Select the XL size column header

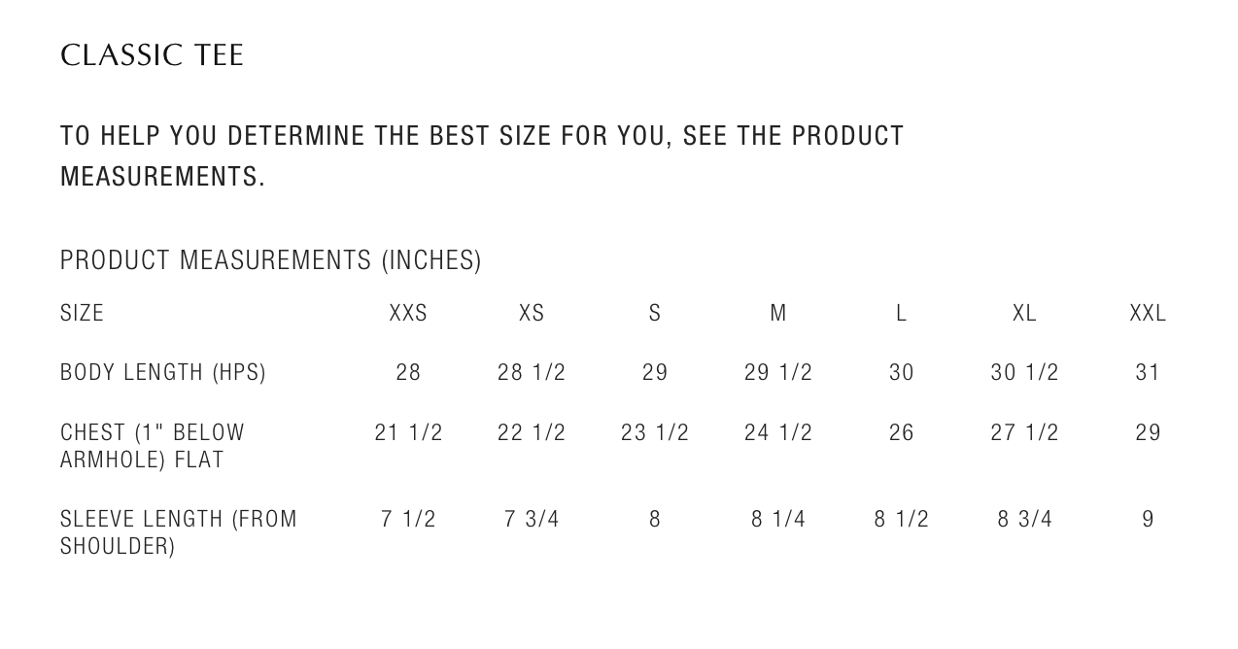point(1024,313)
